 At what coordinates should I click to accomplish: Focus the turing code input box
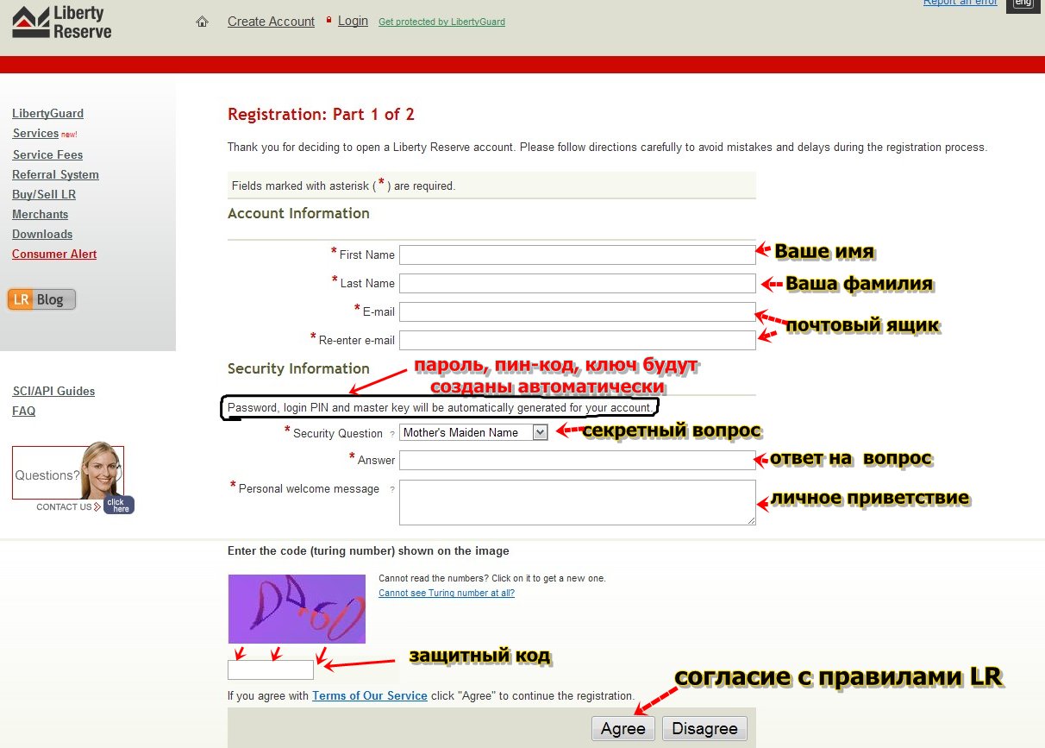(271, 669)
